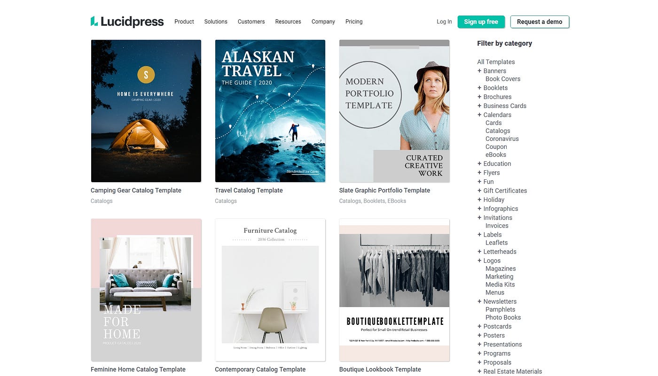Expand the Proposals category plus sign

[479, 362]
